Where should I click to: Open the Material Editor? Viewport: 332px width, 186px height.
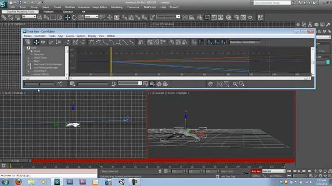pos(228,17)
